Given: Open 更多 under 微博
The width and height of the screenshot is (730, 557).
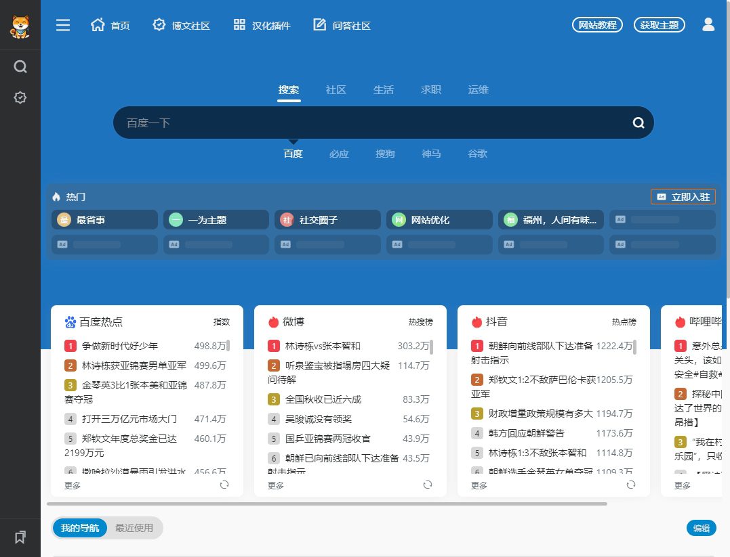Looking at the screenshot, I should pos(276,485).
